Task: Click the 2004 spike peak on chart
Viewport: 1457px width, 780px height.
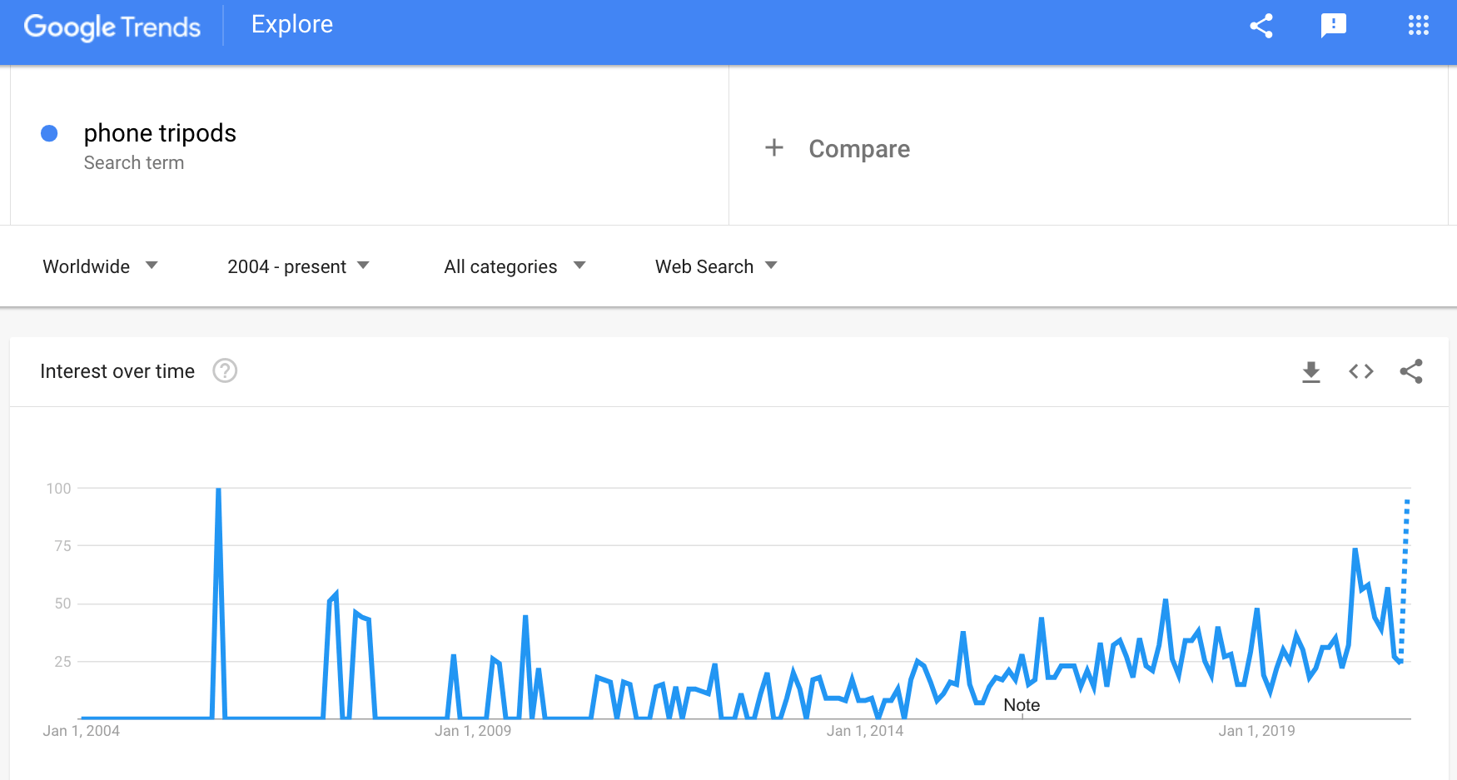Action: (218, 489)
